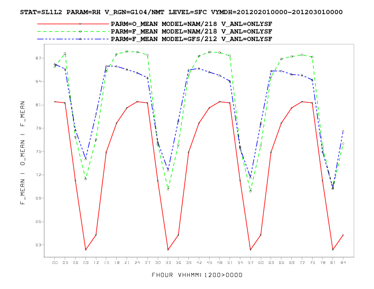Click x-axis tick label 75
Viewport: 374px width, 289px height.
(312, 263)
